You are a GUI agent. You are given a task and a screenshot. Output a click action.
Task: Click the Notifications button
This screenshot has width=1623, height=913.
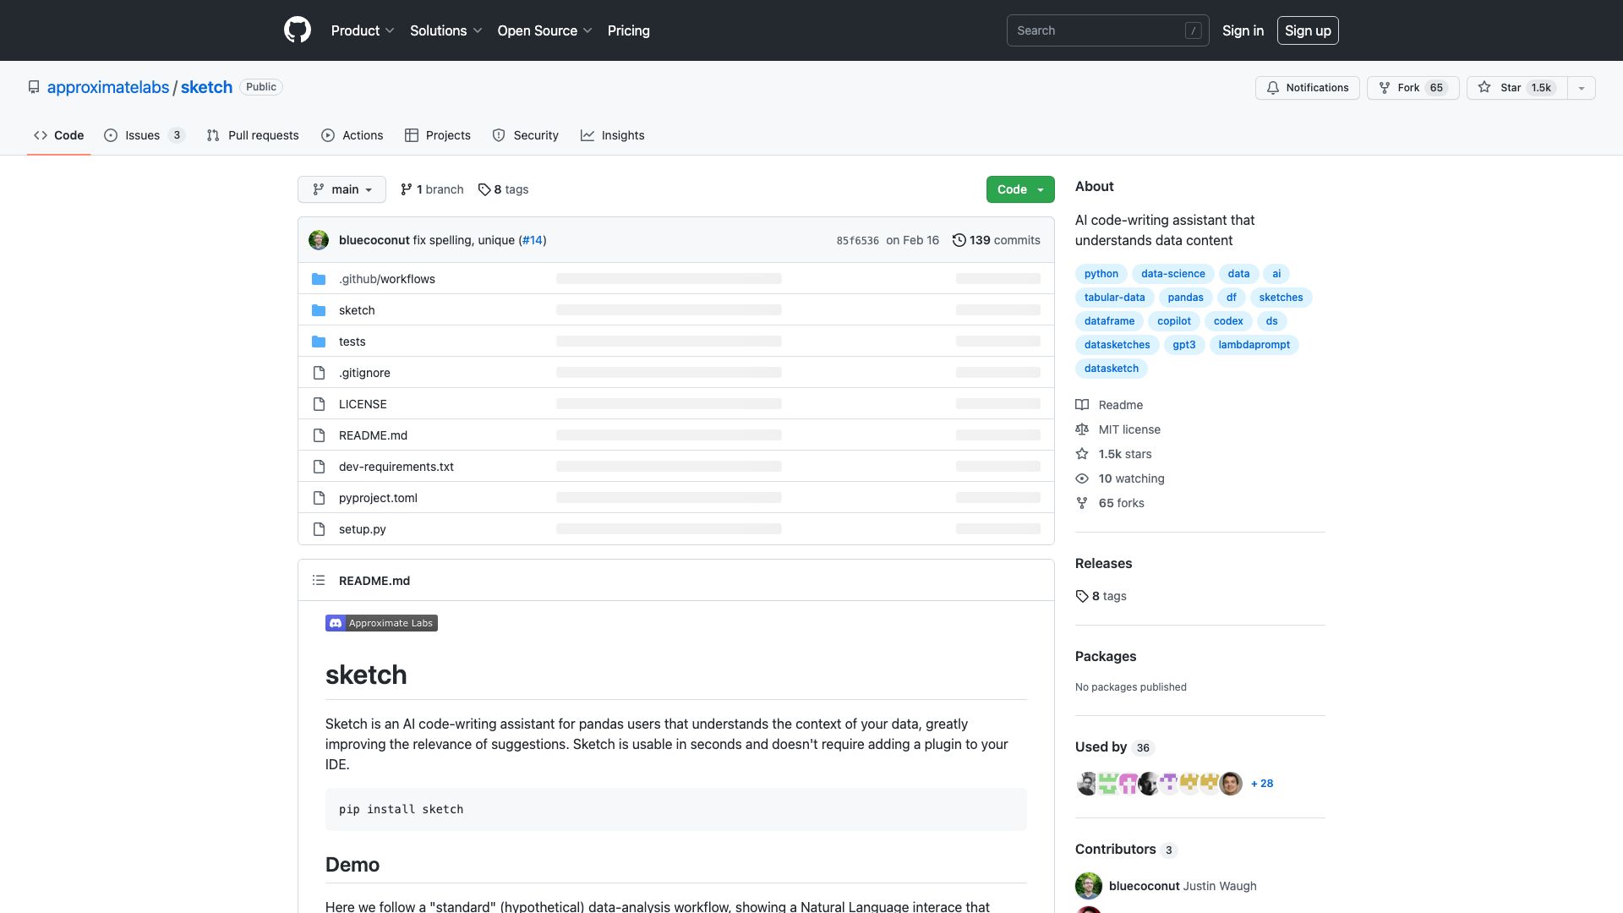pos(1308,88)
